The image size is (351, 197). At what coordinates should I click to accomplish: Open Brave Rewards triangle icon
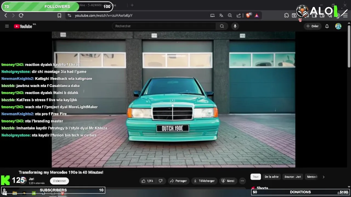pyautogui.click(x=257, y=16)
